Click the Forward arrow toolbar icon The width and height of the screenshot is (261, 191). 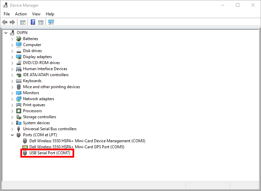click(x=12, y=22)
